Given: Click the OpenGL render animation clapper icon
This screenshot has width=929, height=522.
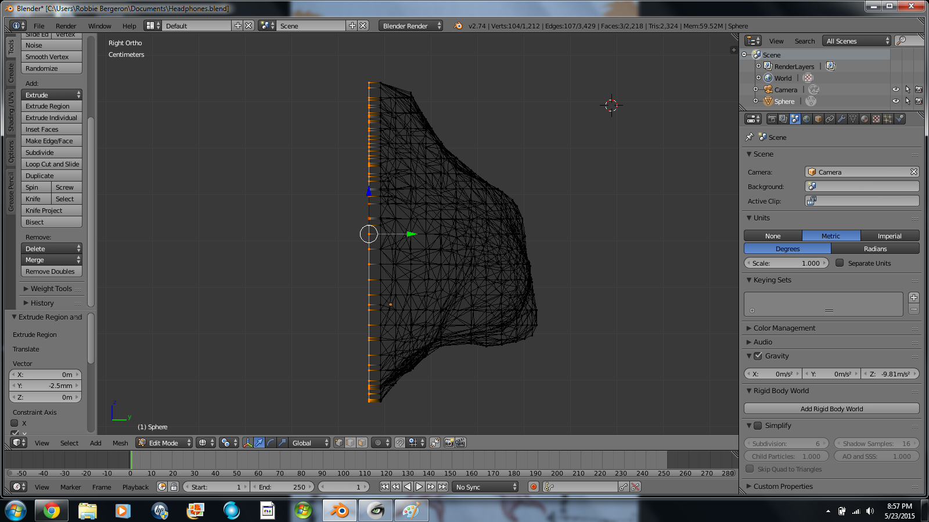Looking at the screenshot, I should coord(460,443).
